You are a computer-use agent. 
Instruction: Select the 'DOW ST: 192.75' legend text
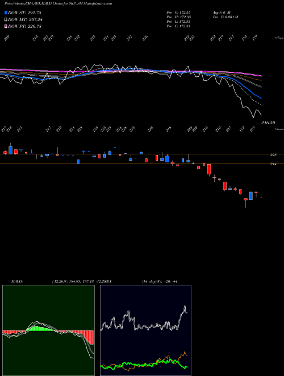tap(24, 13)
